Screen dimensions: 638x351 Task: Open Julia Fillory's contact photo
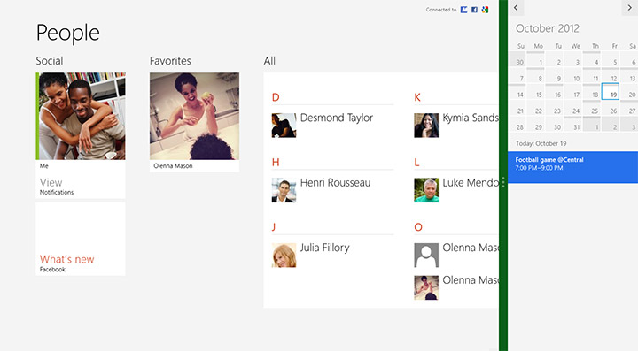coord(284,256)
